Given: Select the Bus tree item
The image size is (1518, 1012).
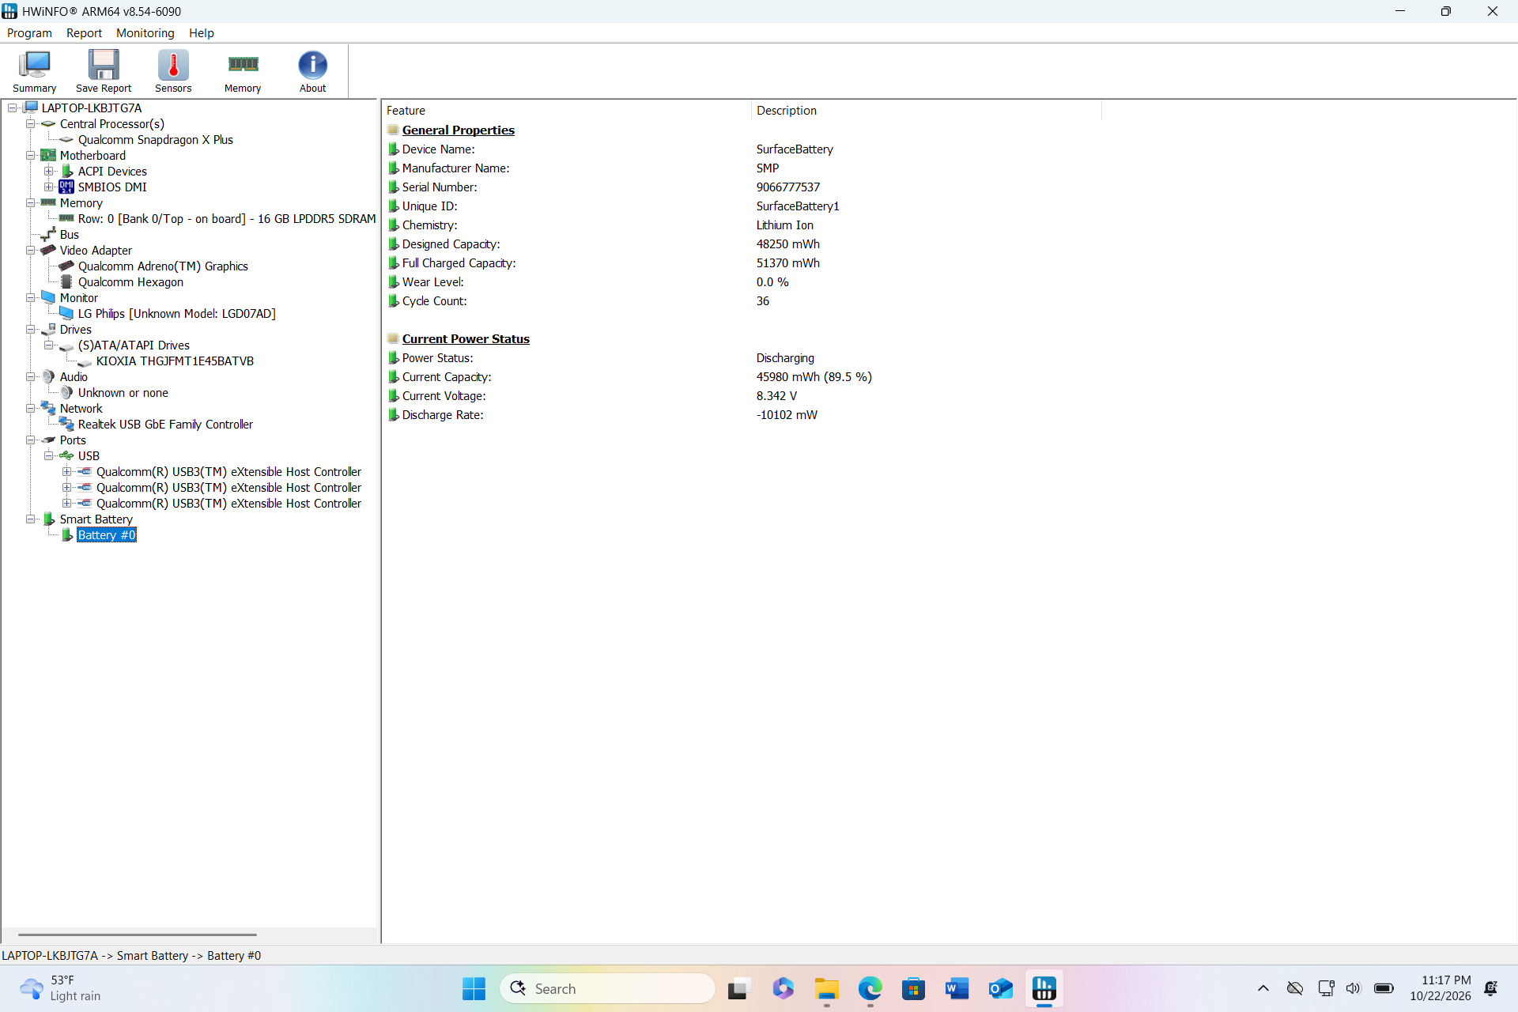Looking at the screenshot, I should point(69,235).
